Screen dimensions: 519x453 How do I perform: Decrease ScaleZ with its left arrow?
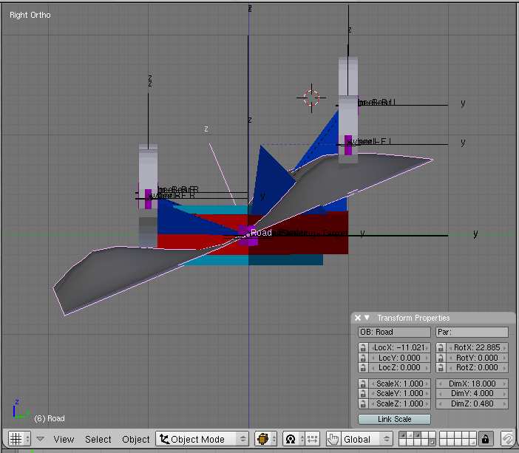(x=373, y=403)
